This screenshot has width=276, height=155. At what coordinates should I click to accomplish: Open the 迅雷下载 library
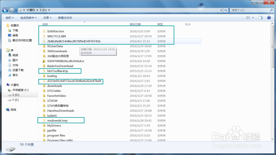[16, 70]
